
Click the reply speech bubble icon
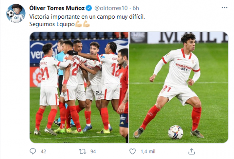(33, 151)
